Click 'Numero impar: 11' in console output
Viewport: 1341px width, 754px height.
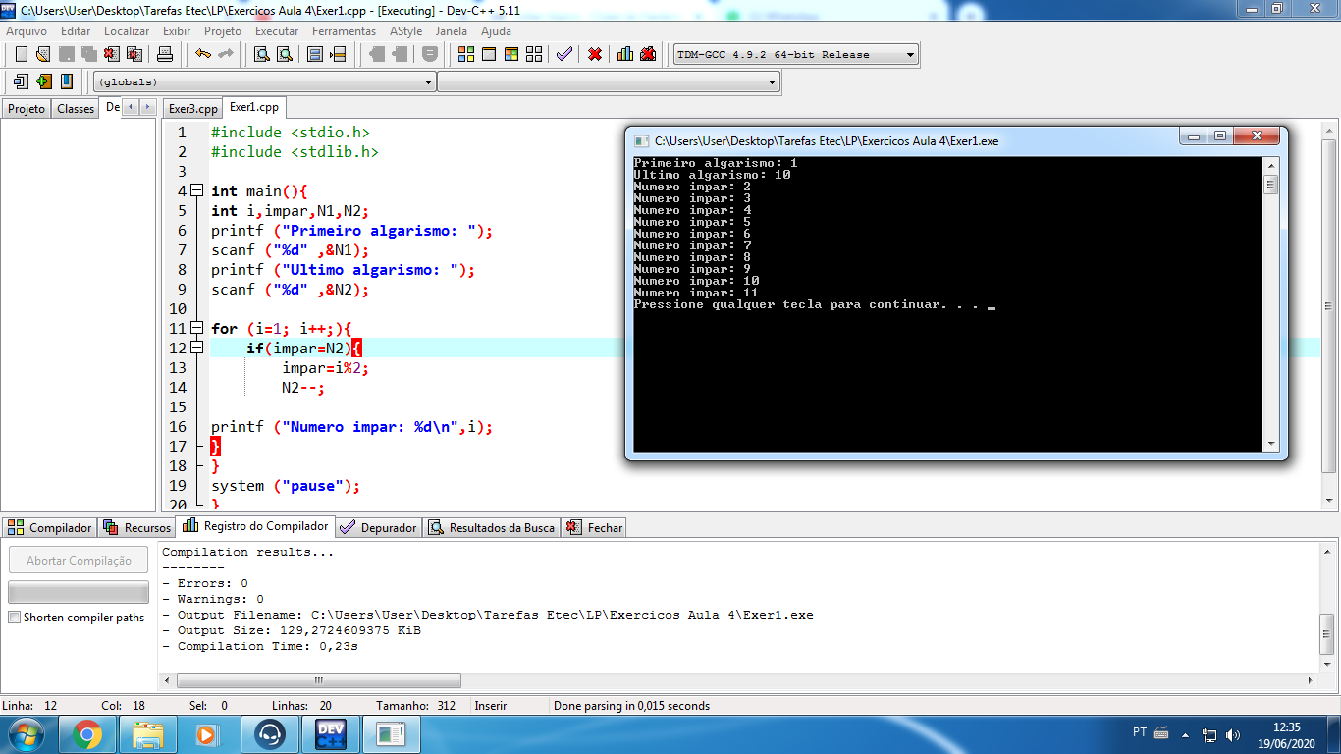tap(696, 293)
